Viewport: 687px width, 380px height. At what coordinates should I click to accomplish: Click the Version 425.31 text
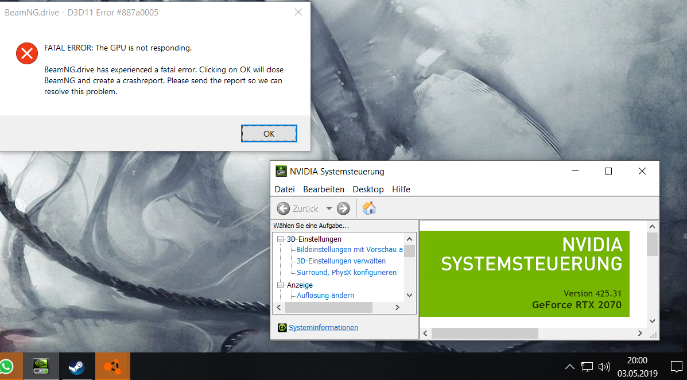click(x=592, y=294)
